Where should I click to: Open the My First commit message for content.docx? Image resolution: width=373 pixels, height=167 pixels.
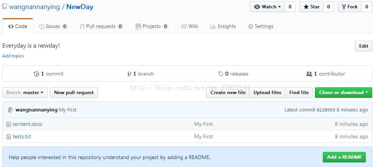pyautogui.click(x=203, y=124)
